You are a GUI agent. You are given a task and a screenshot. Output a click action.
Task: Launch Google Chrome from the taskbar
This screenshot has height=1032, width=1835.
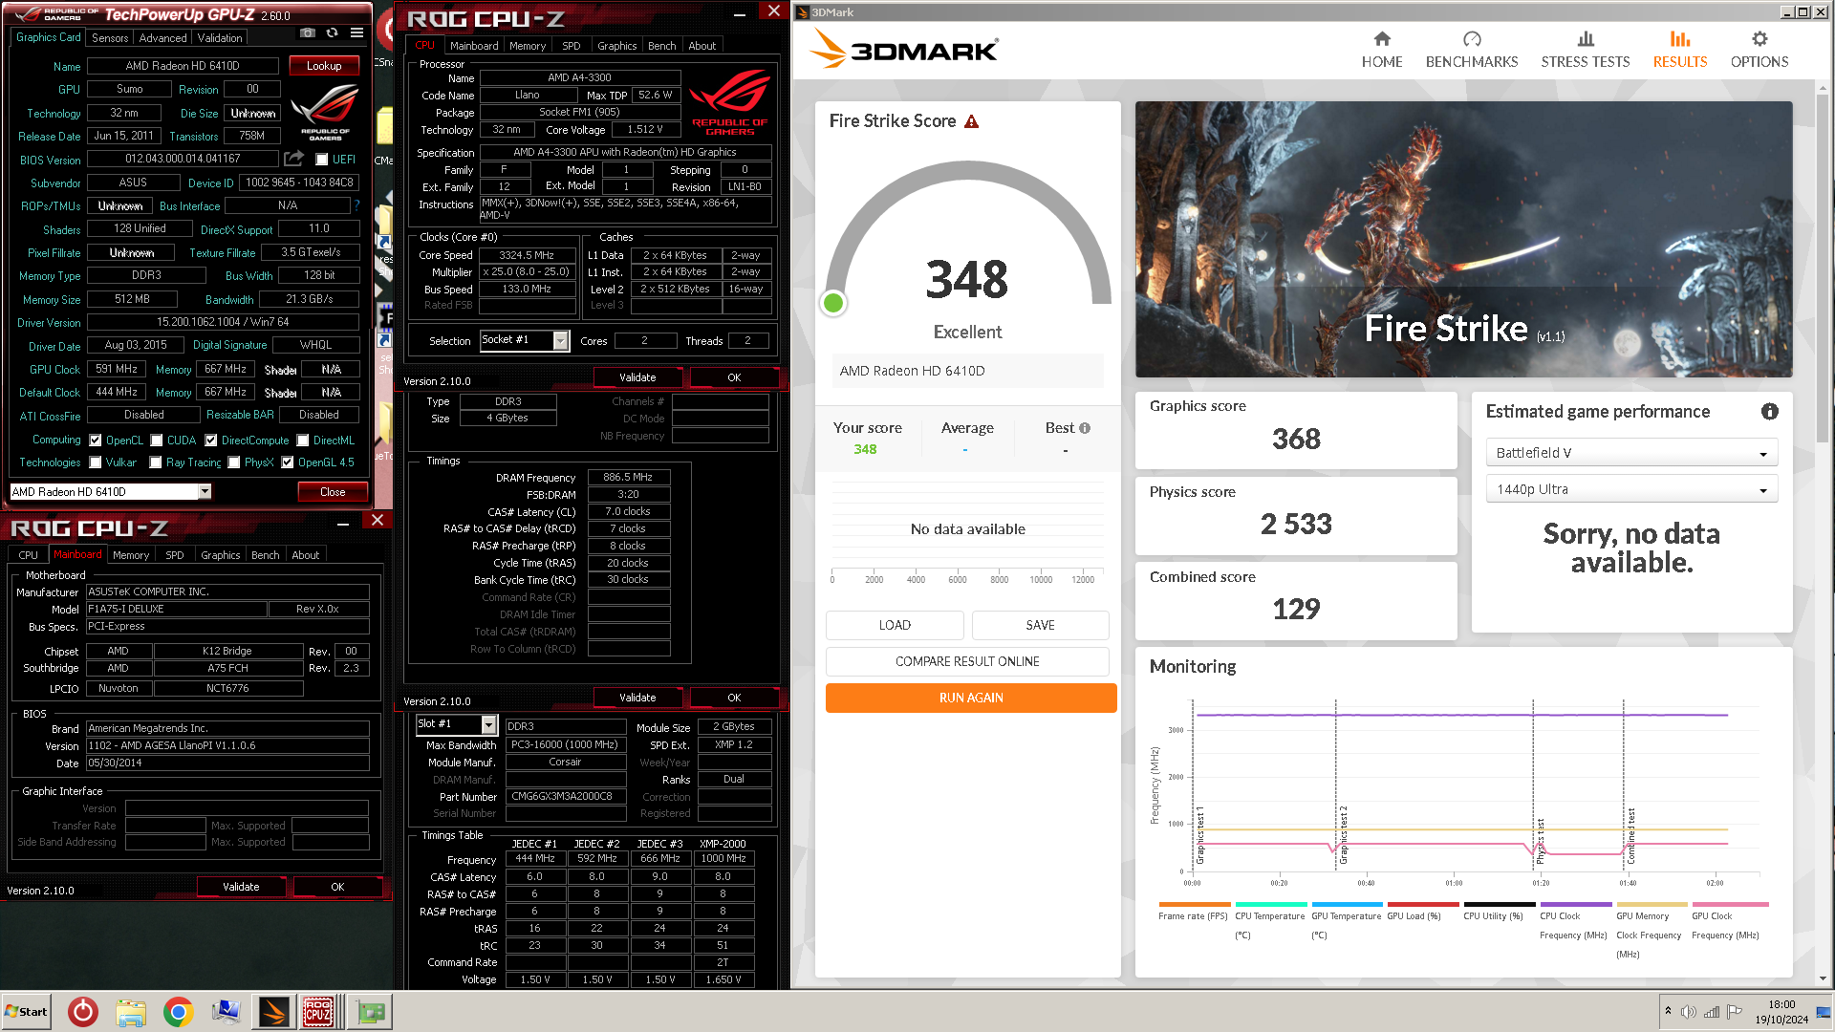tap(178, 1012)
